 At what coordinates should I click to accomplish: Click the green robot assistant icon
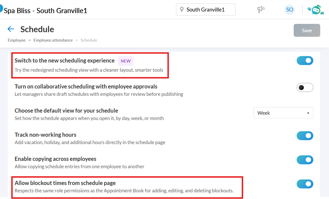(x=316, y=10)
